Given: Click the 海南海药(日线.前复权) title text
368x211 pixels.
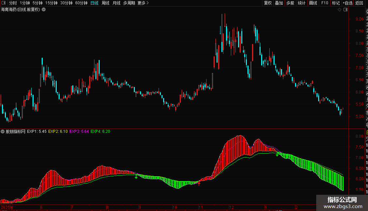Looking at the screenshot, I should [x=21, y=10].
